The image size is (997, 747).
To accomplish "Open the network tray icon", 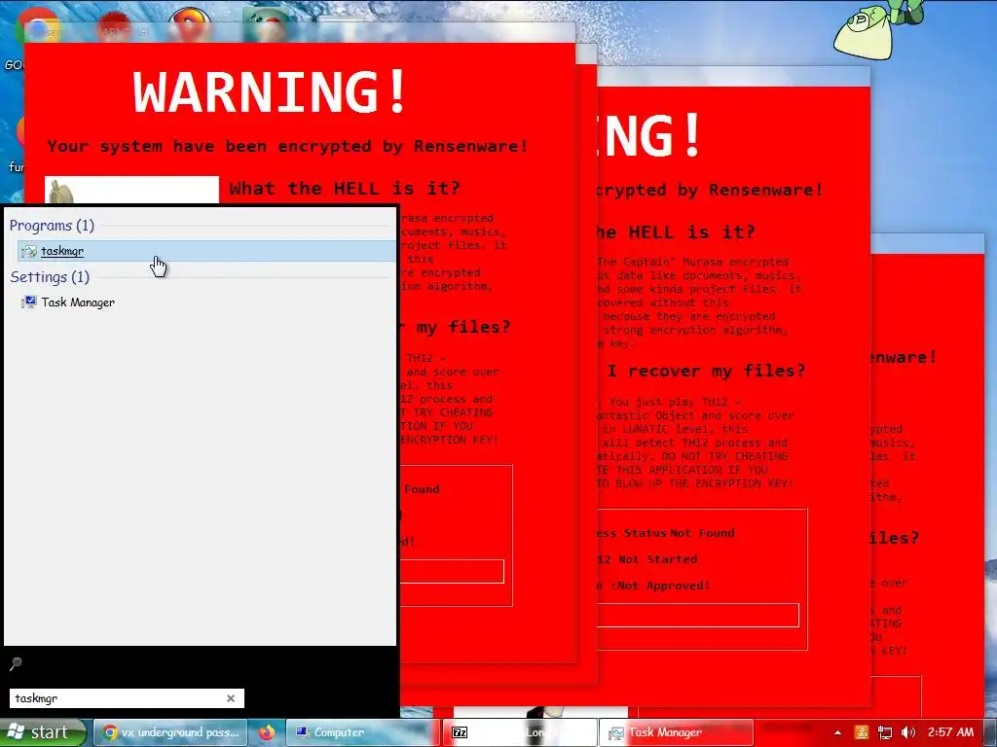I will (884, 732).
